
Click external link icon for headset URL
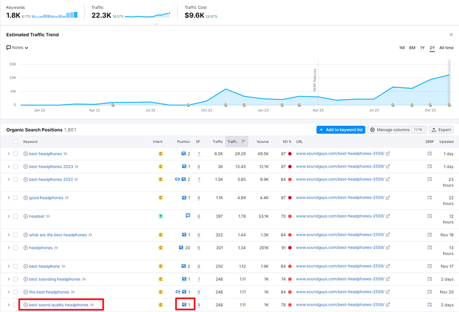(x=388, y=216)
